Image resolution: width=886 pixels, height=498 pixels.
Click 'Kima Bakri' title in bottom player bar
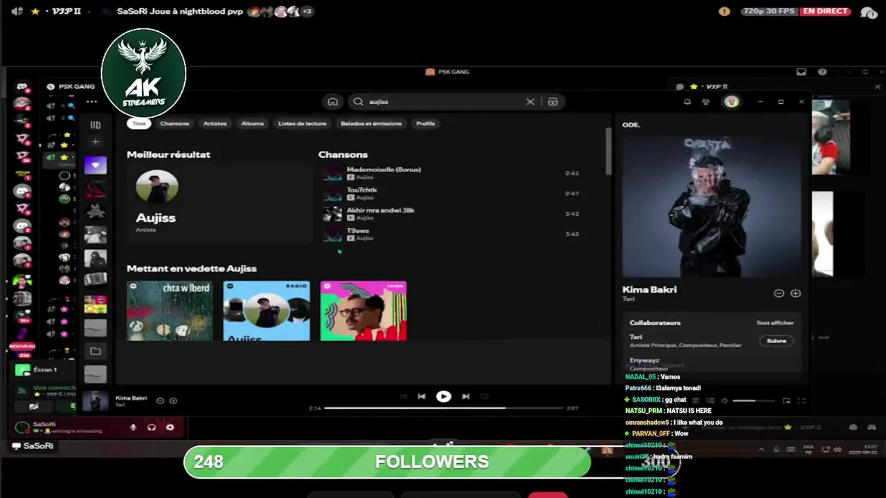tap(131, 398)
